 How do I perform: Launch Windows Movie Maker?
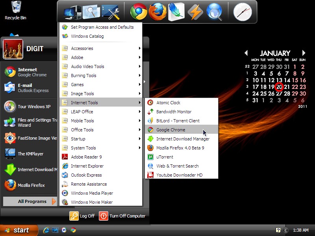coord(101,202)
